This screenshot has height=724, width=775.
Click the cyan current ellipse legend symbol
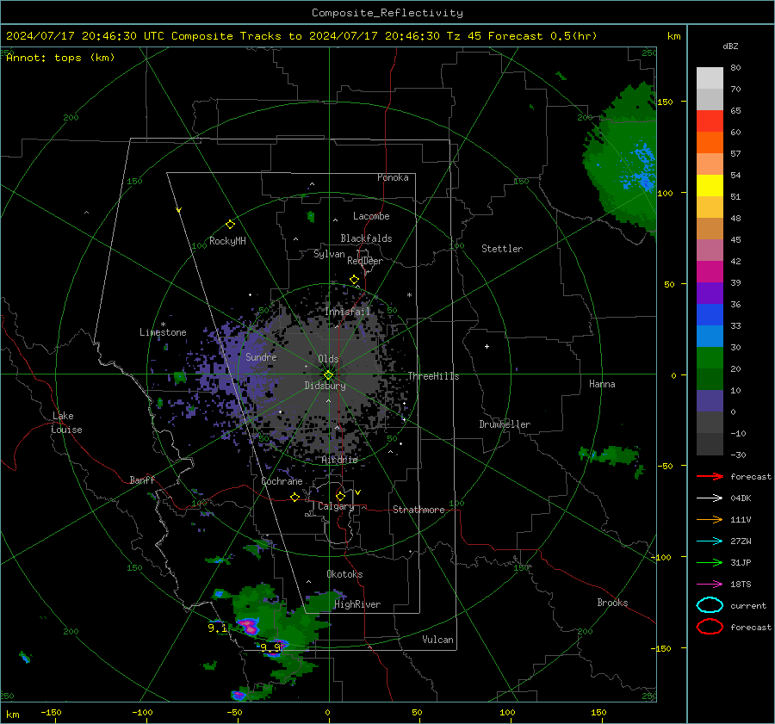[x=710, y=605]
